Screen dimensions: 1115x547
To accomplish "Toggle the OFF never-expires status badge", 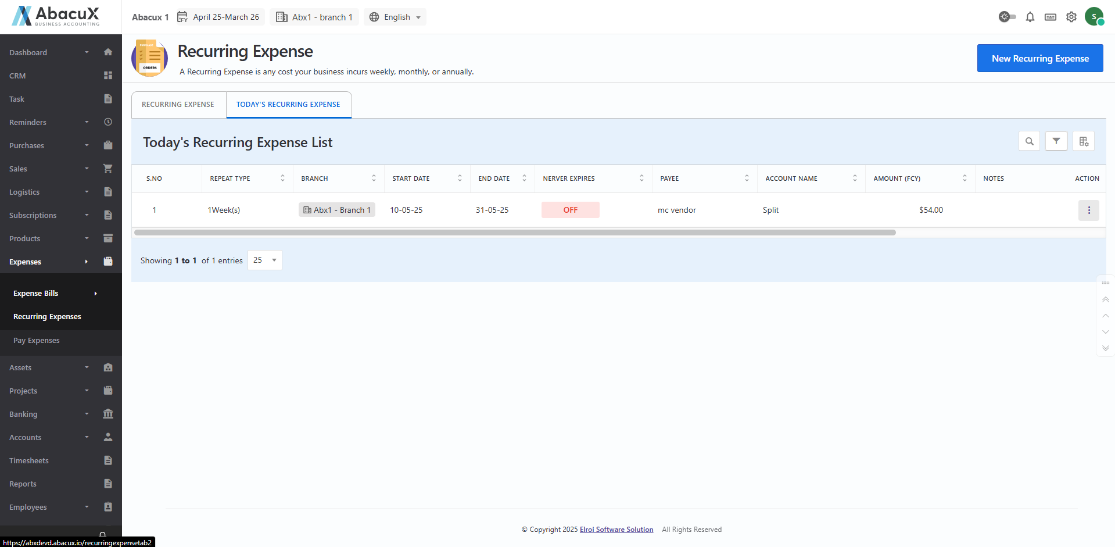I will (570, 210).
